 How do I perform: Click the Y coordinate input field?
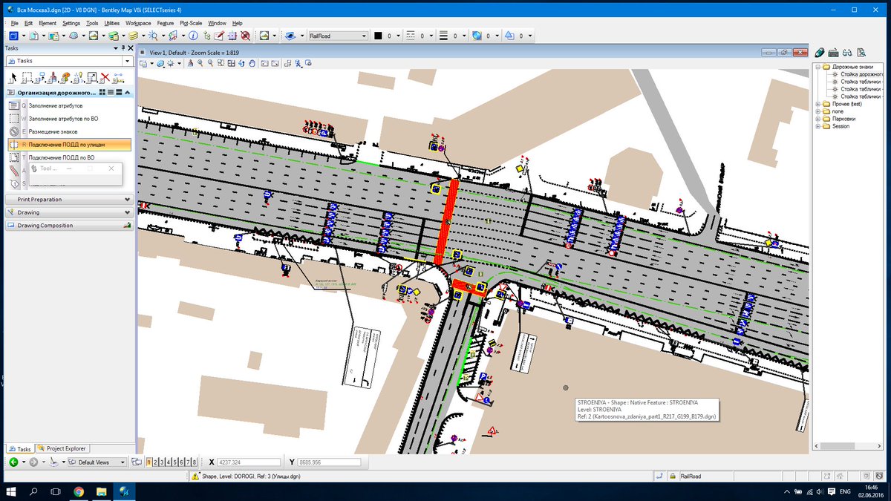coord(329,462)
